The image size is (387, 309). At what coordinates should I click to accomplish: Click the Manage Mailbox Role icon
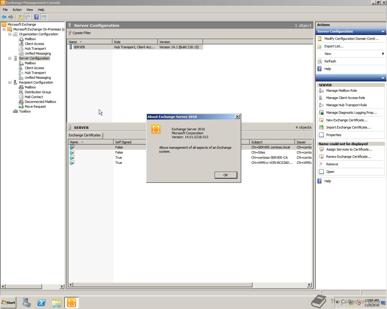point(321,91)
